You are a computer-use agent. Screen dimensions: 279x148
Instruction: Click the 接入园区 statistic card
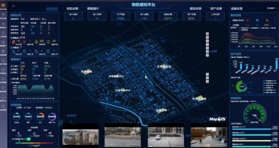point(73,16)
